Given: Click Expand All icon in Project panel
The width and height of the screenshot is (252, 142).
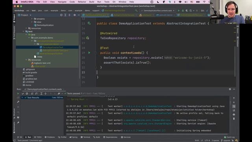Looking at the screenshot, I should 65,15.
